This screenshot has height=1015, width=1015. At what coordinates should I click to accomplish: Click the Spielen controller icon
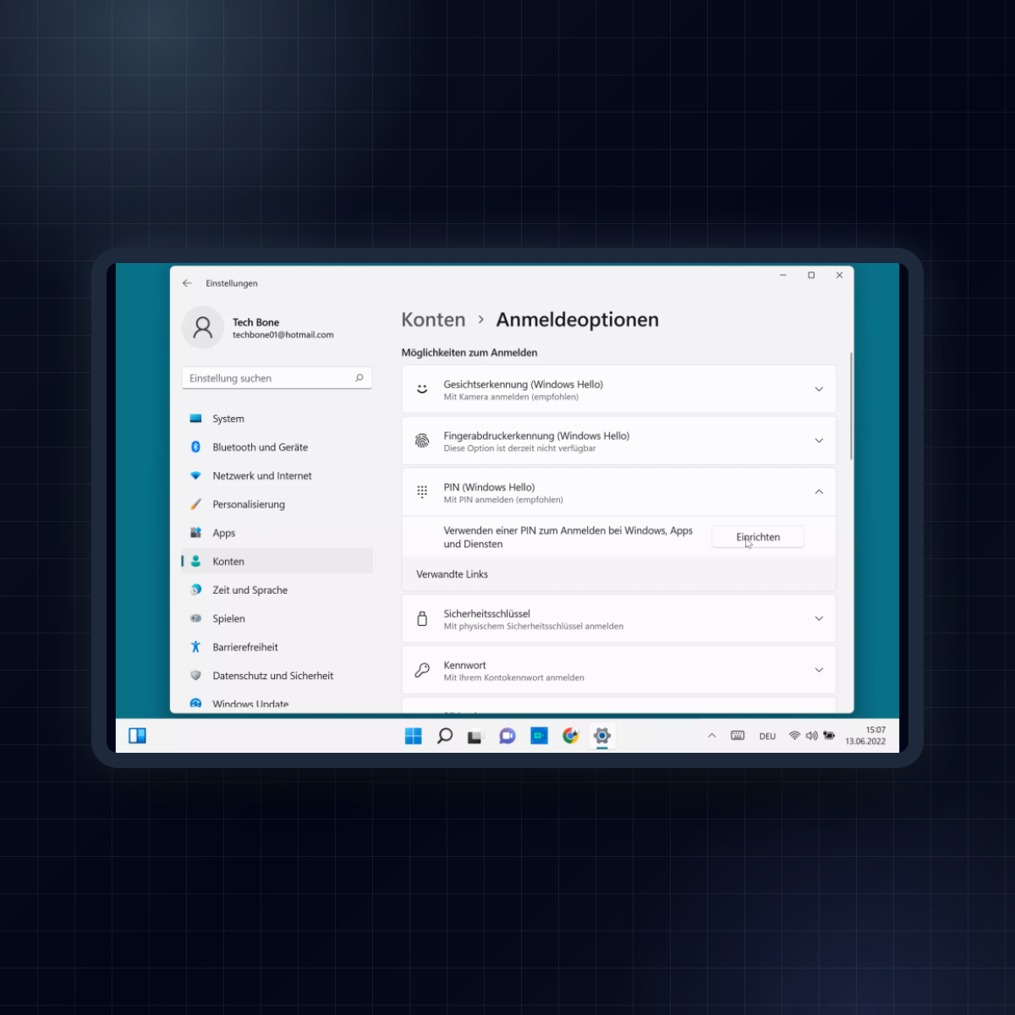[195, 618]
